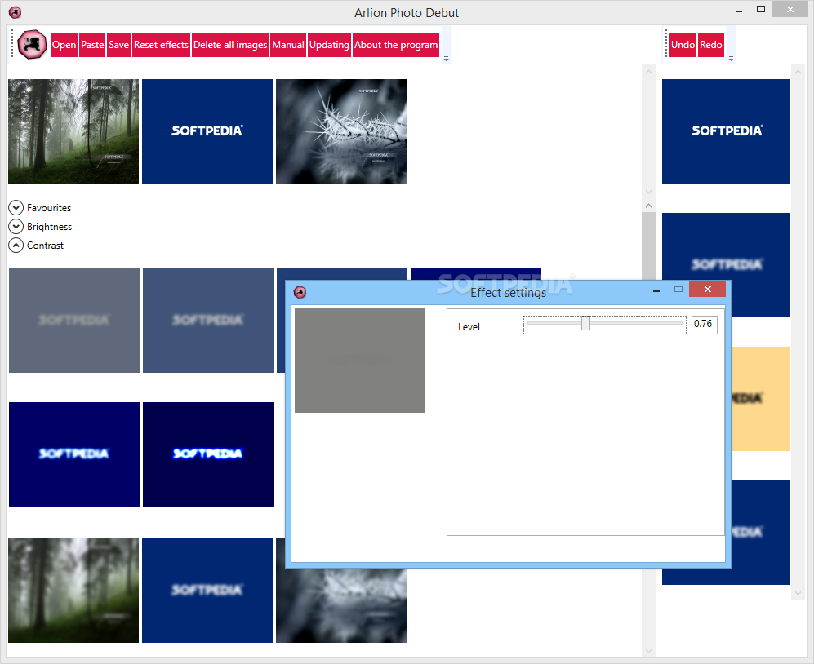Collapse the Contrast section
The width and height of the screenshot is (814, 664).
[x=16, y=245]
